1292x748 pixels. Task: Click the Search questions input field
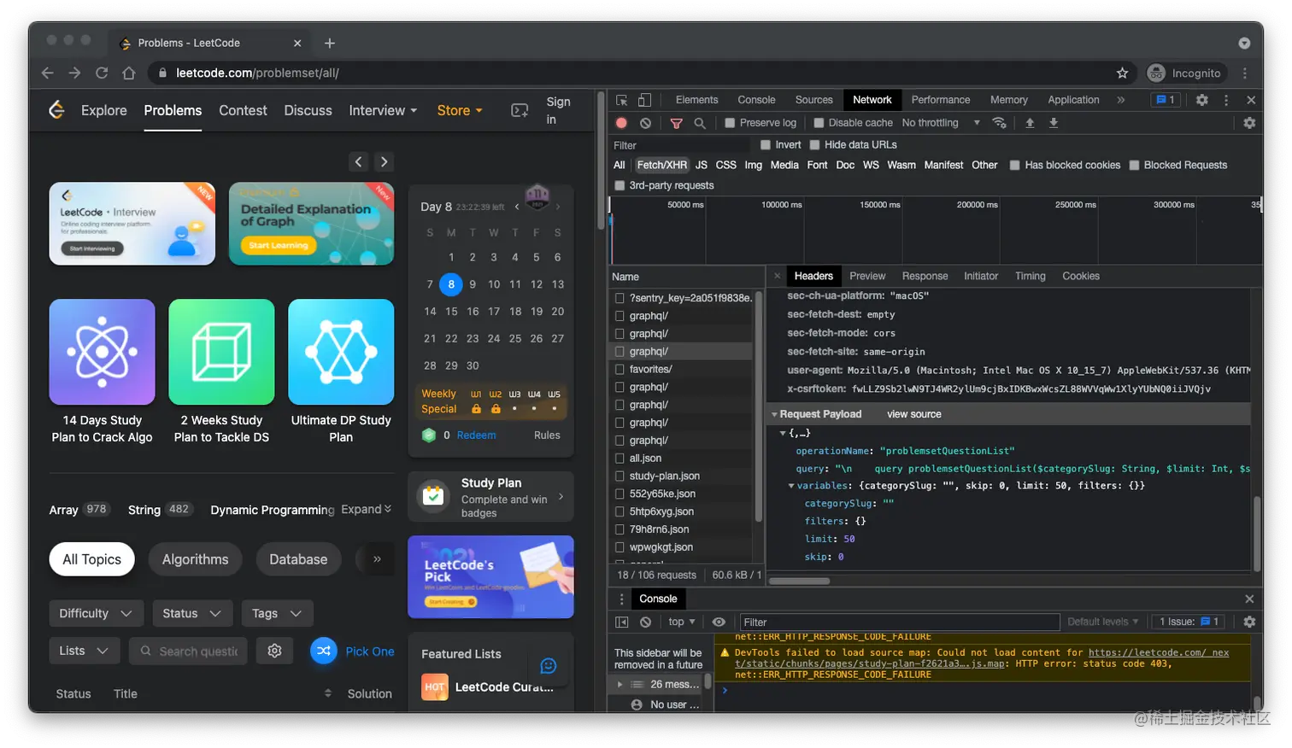click(x=189, y=651)
